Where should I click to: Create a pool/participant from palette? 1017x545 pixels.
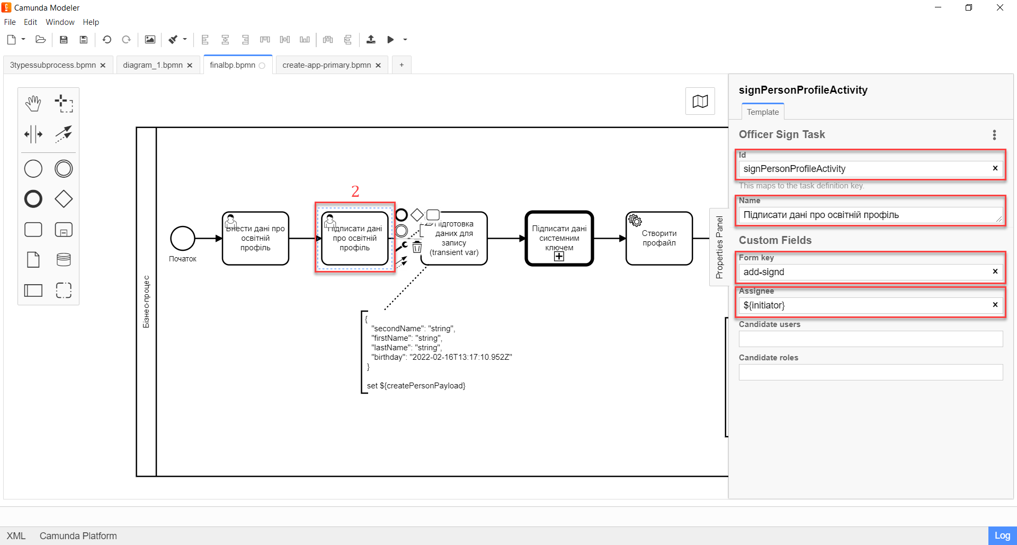tap(33, 290)
